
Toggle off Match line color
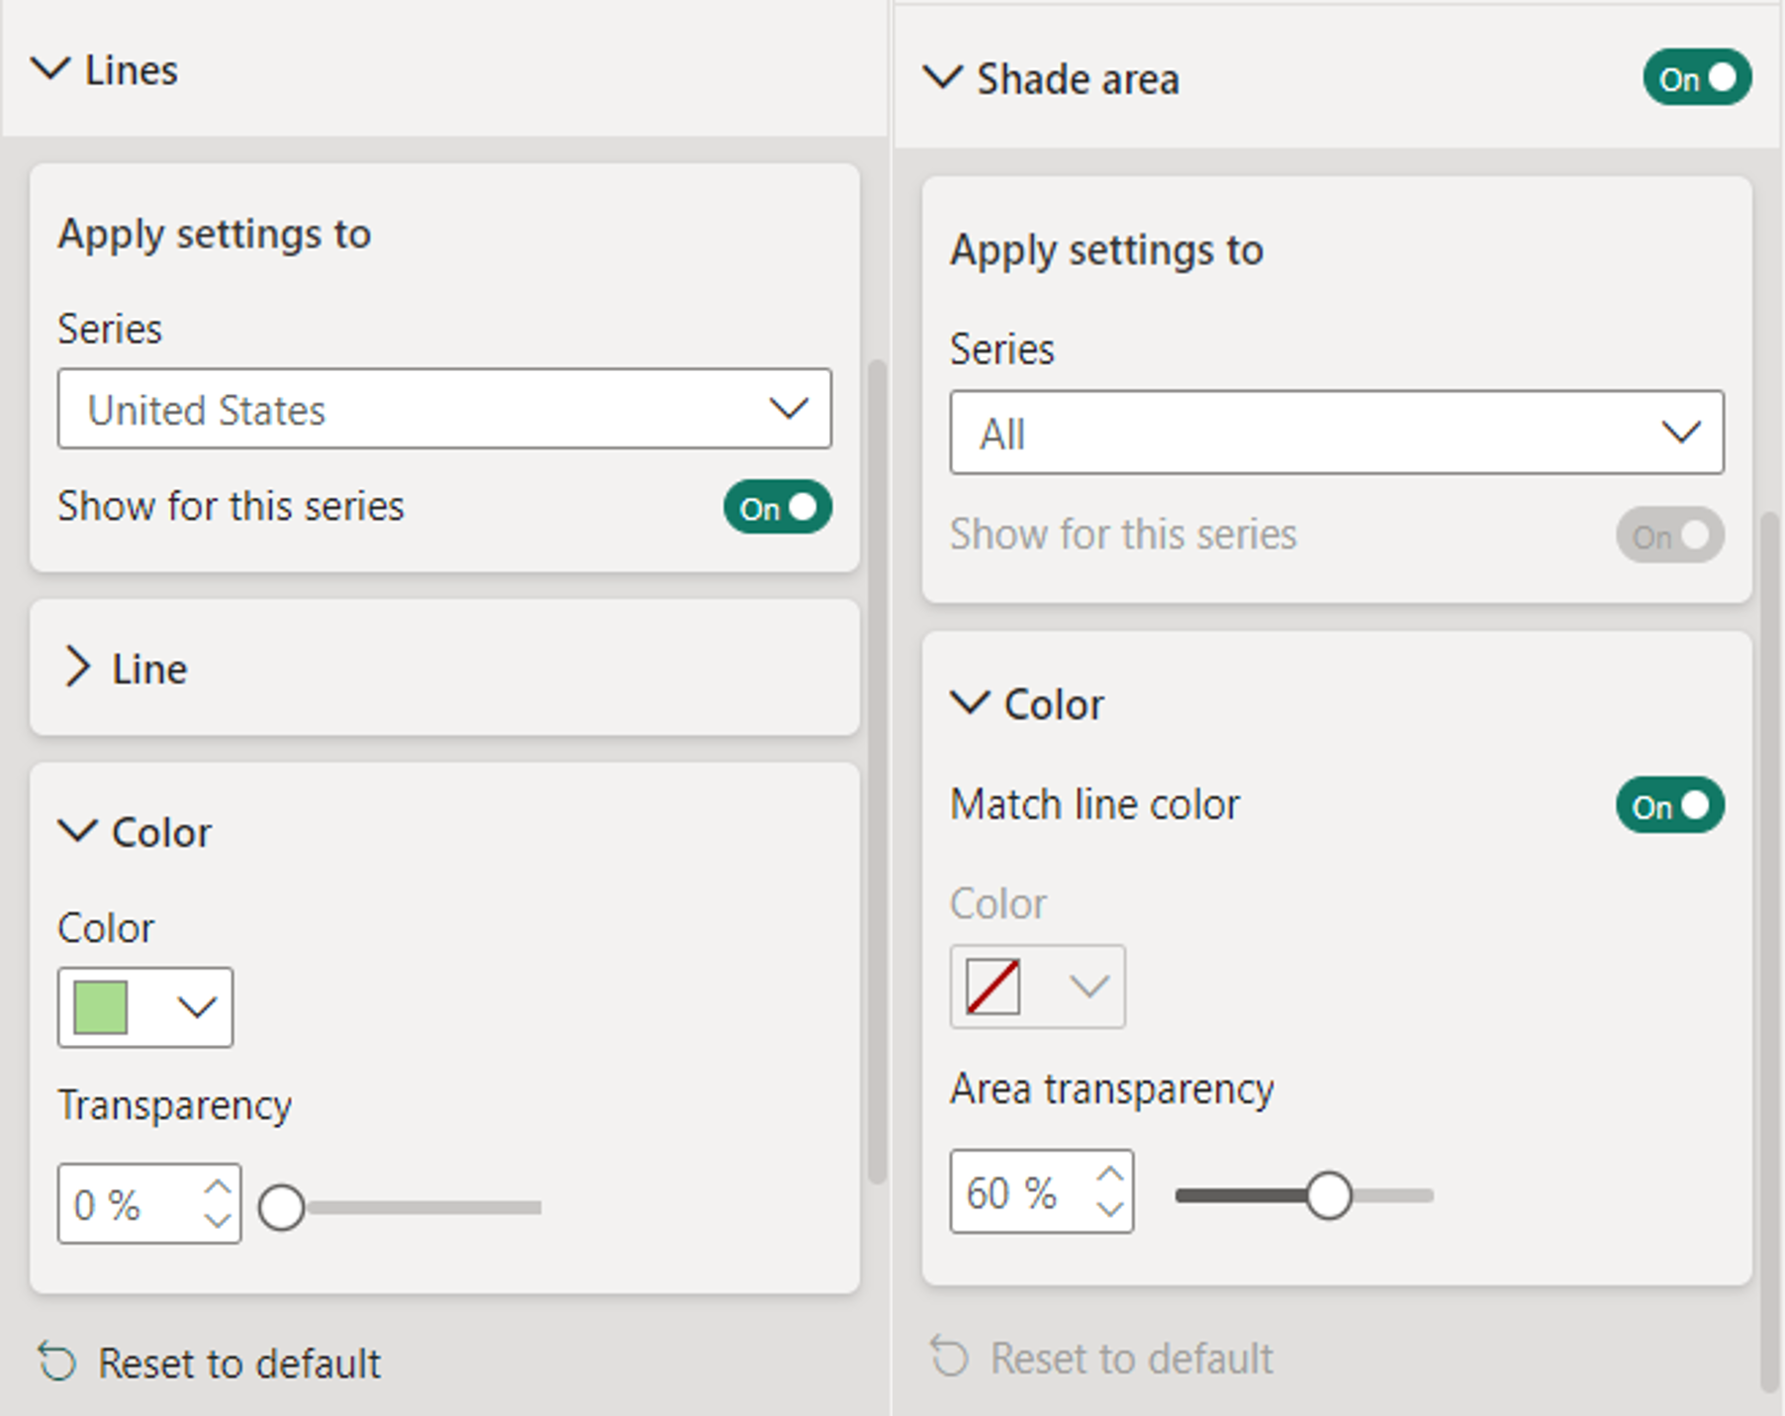tap(1669, 805)
